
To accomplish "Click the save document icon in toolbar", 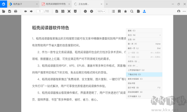I will pos(10,11).
